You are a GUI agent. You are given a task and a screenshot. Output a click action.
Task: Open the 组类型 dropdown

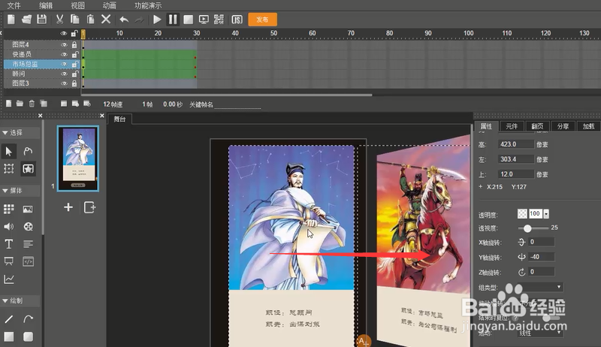[x=539, y=287]
